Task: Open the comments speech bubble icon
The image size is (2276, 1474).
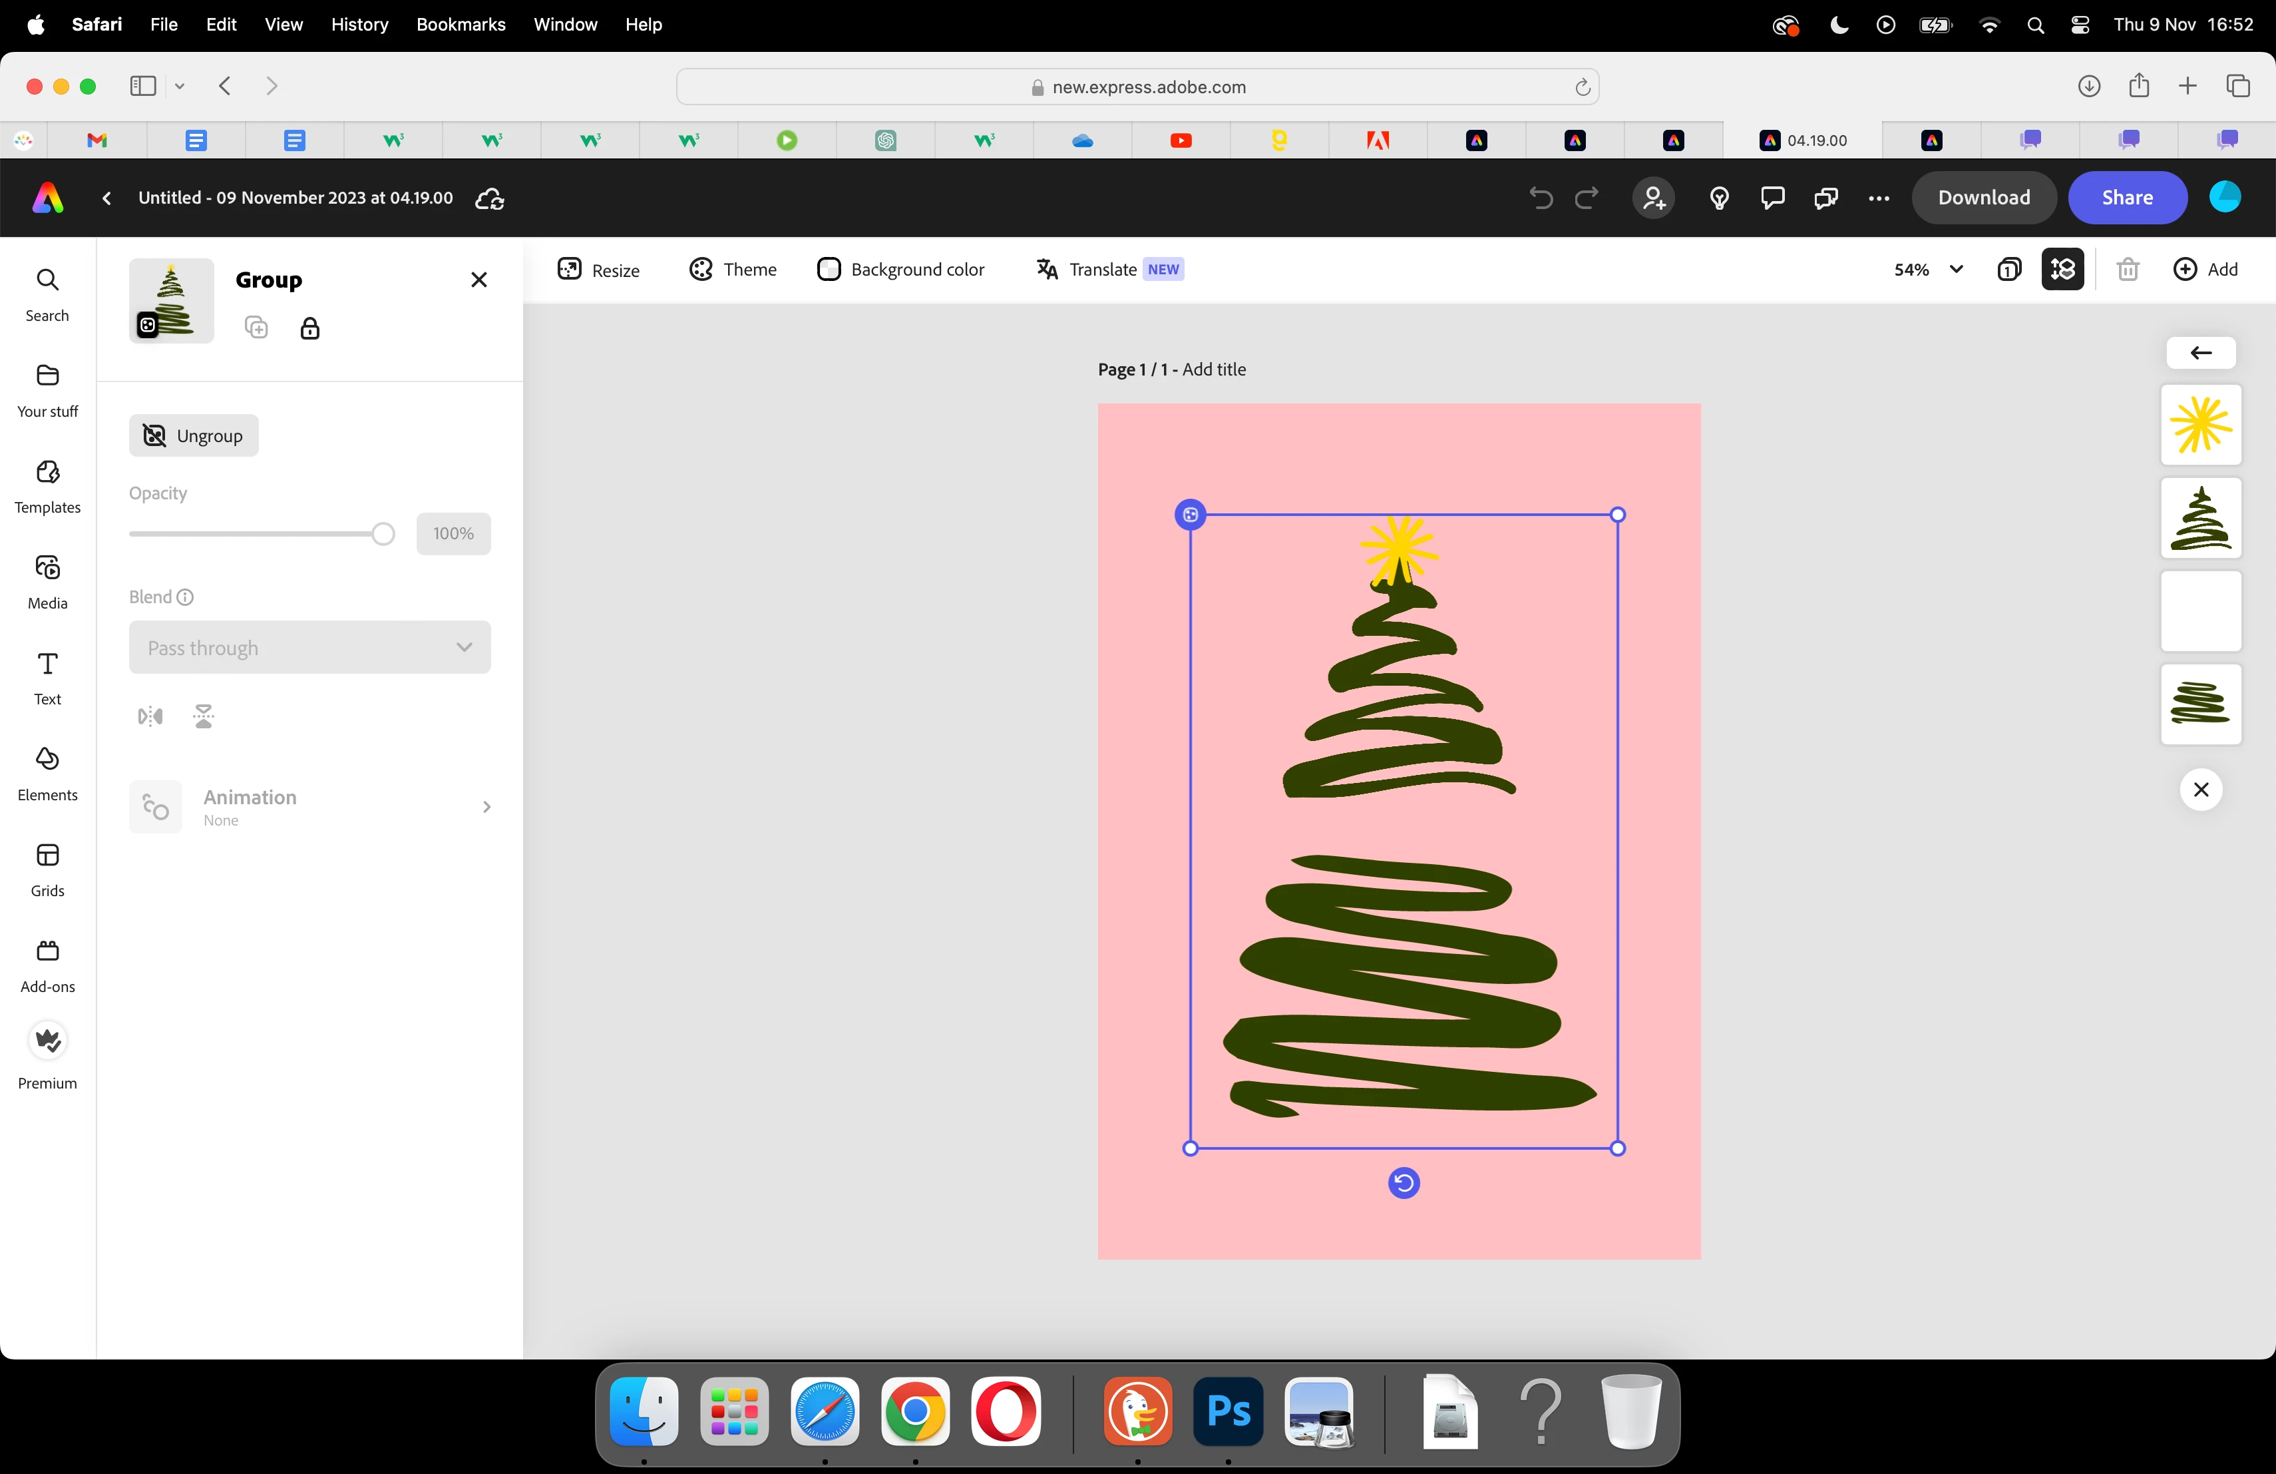Action: click(1772, 198)
